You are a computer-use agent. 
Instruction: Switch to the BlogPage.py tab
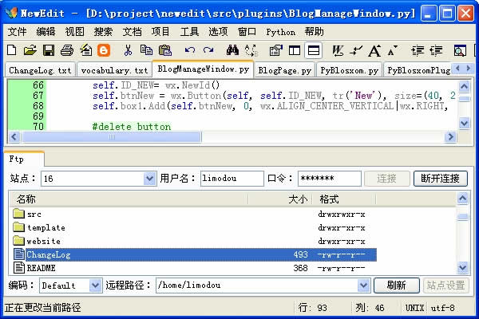tap(285, 70)
